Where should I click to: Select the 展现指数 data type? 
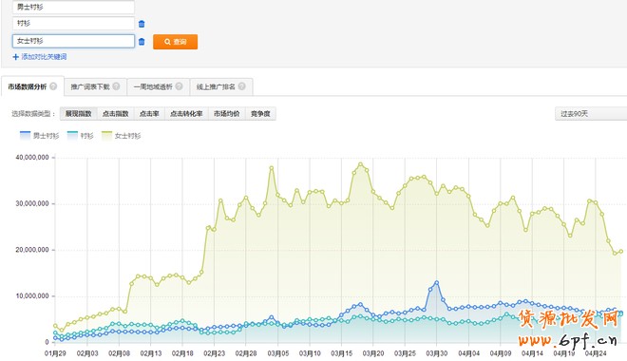pyautogui.click(x=78, y=114)
